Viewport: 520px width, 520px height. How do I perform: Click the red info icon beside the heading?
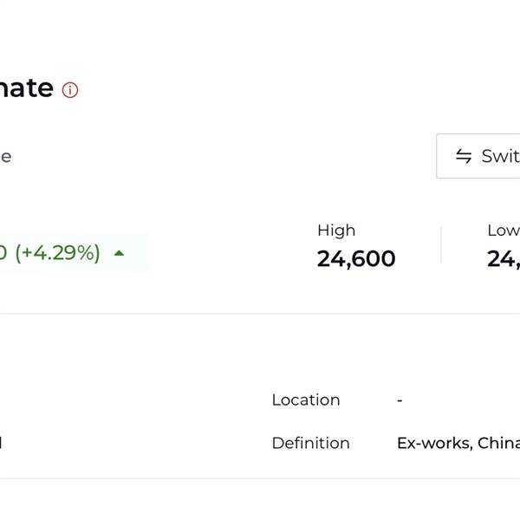(70, 90)
